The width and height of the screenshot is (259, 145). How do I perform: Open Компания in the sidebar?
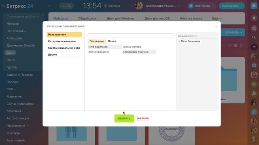tap(14, 111)
